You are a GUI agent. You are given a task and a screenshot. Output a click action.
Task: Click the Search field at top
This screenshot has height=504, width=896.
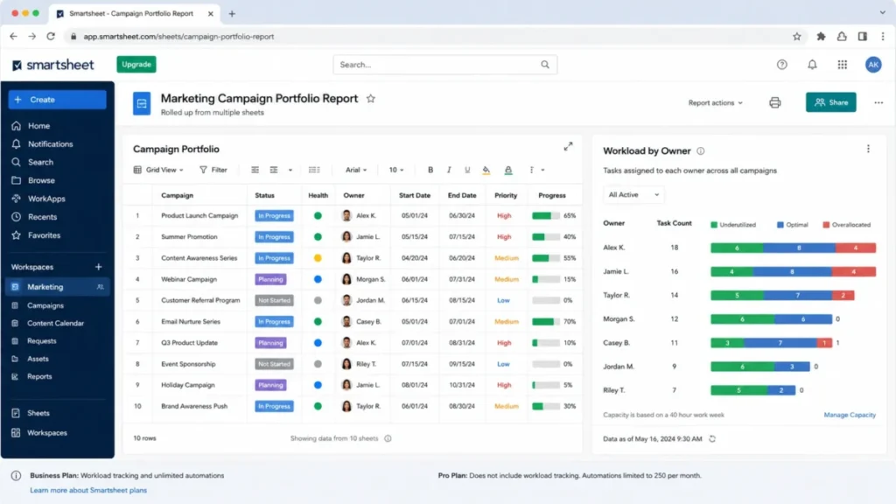pos(445,65)
